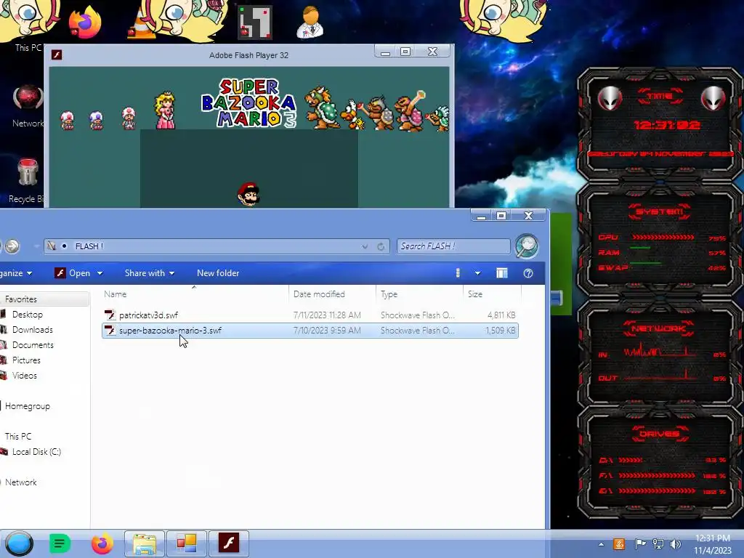Expand the Open button dropdown arrow
The width and height of the screenshot is (744, 558).
(x=100, y=273)
